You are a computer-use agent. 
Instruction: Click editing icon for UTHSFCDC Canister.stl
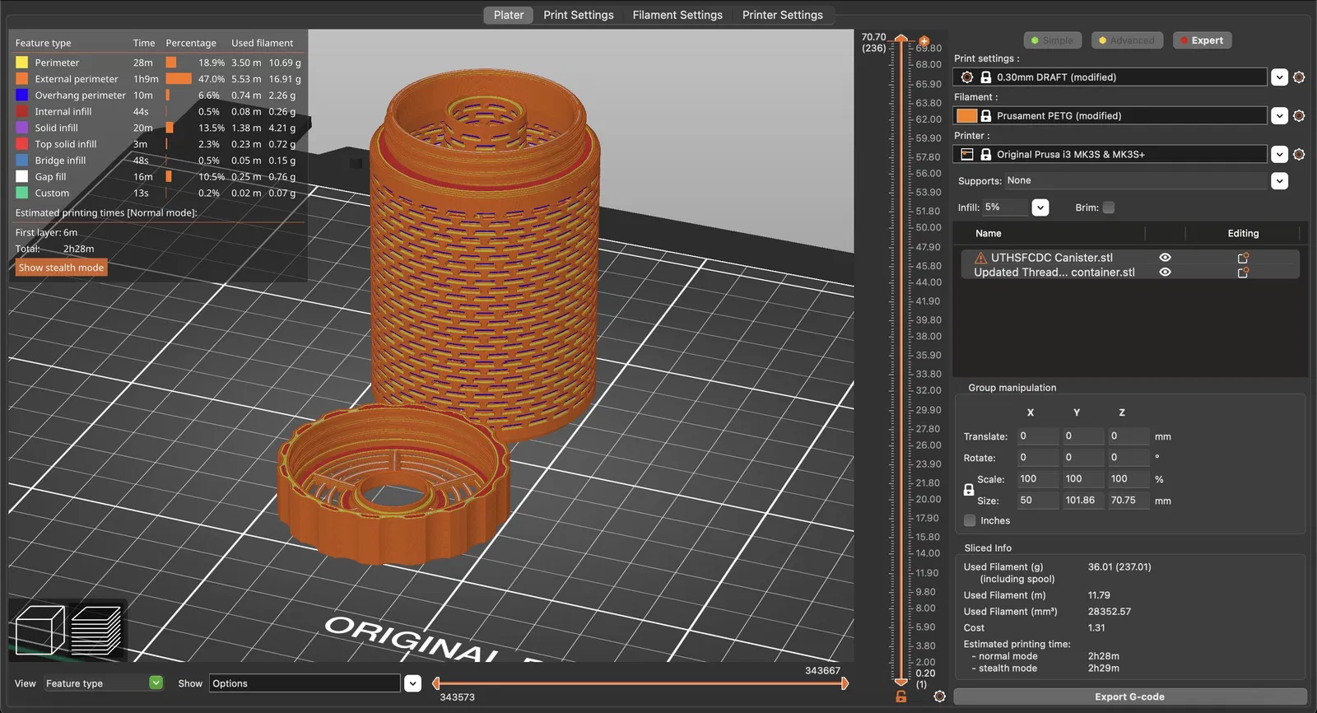(1243, 258)
